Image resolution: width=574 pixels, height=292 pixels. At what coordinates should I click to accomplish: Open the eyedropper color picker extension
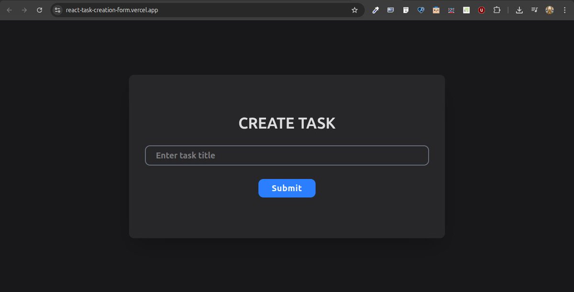tap(375, 10)
